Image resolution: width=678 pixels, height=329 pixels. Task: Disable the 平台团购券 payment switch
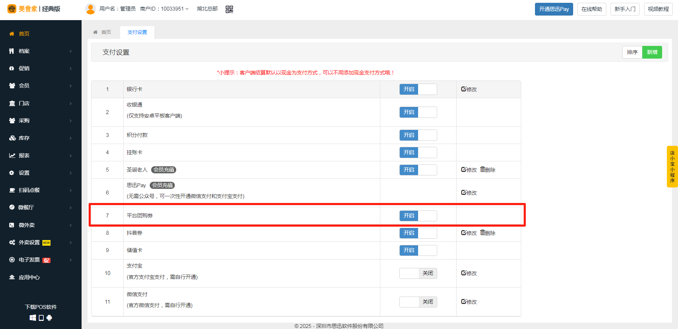[x=418, y=216]
